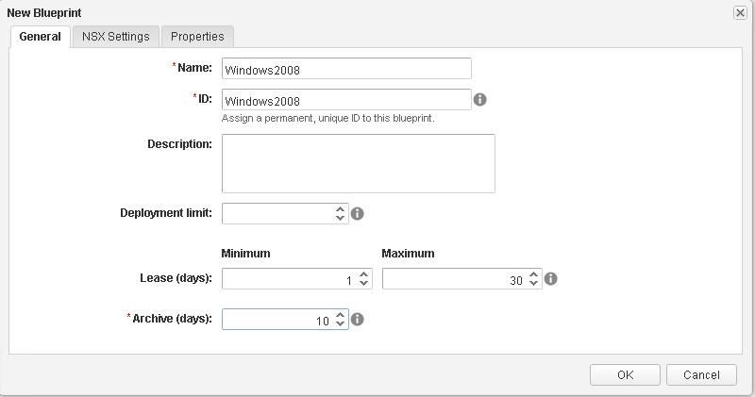Click into the Description text area
755x397 pixels.
[358, 163]
